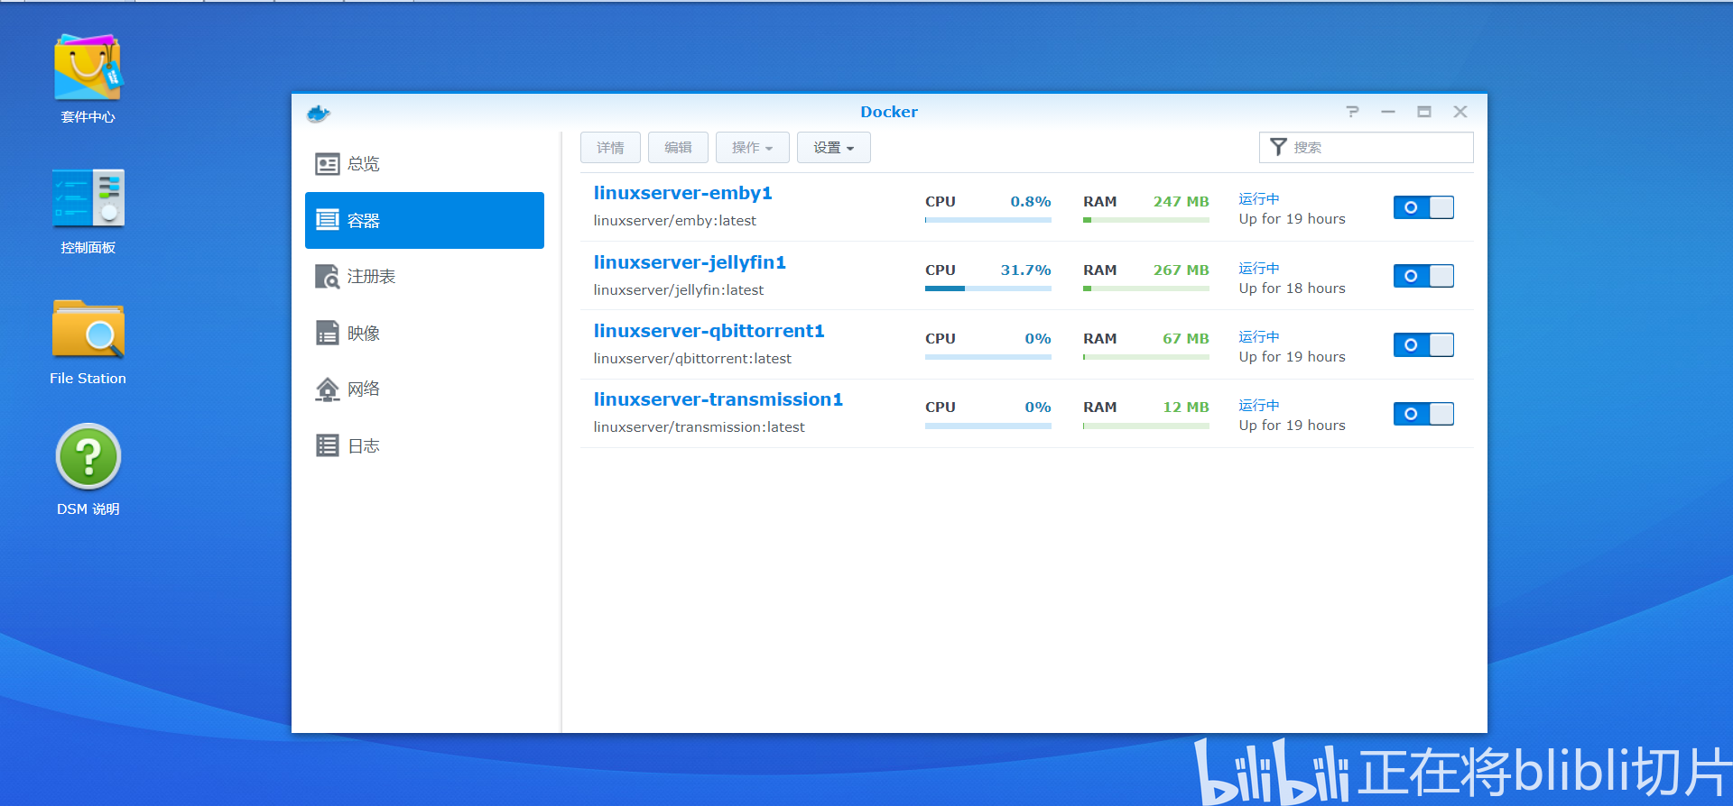Click 运行中 status of linuxserver-qbittorrent1
Image resolution: width=1733 pixels, height=806 pixels.
1259,336
